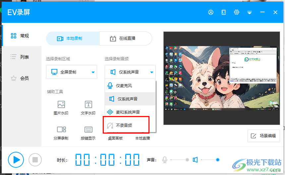Expand the 全屏录制 region dropdown
Viewport: 285px width, 175px height.
[72, 72]
